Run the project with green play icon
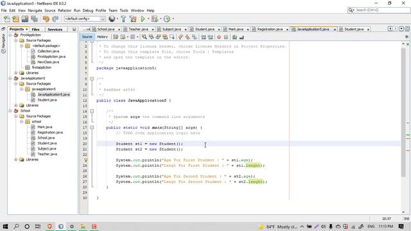The height and width of the screenshot is (231, 411). coord(143,19)
